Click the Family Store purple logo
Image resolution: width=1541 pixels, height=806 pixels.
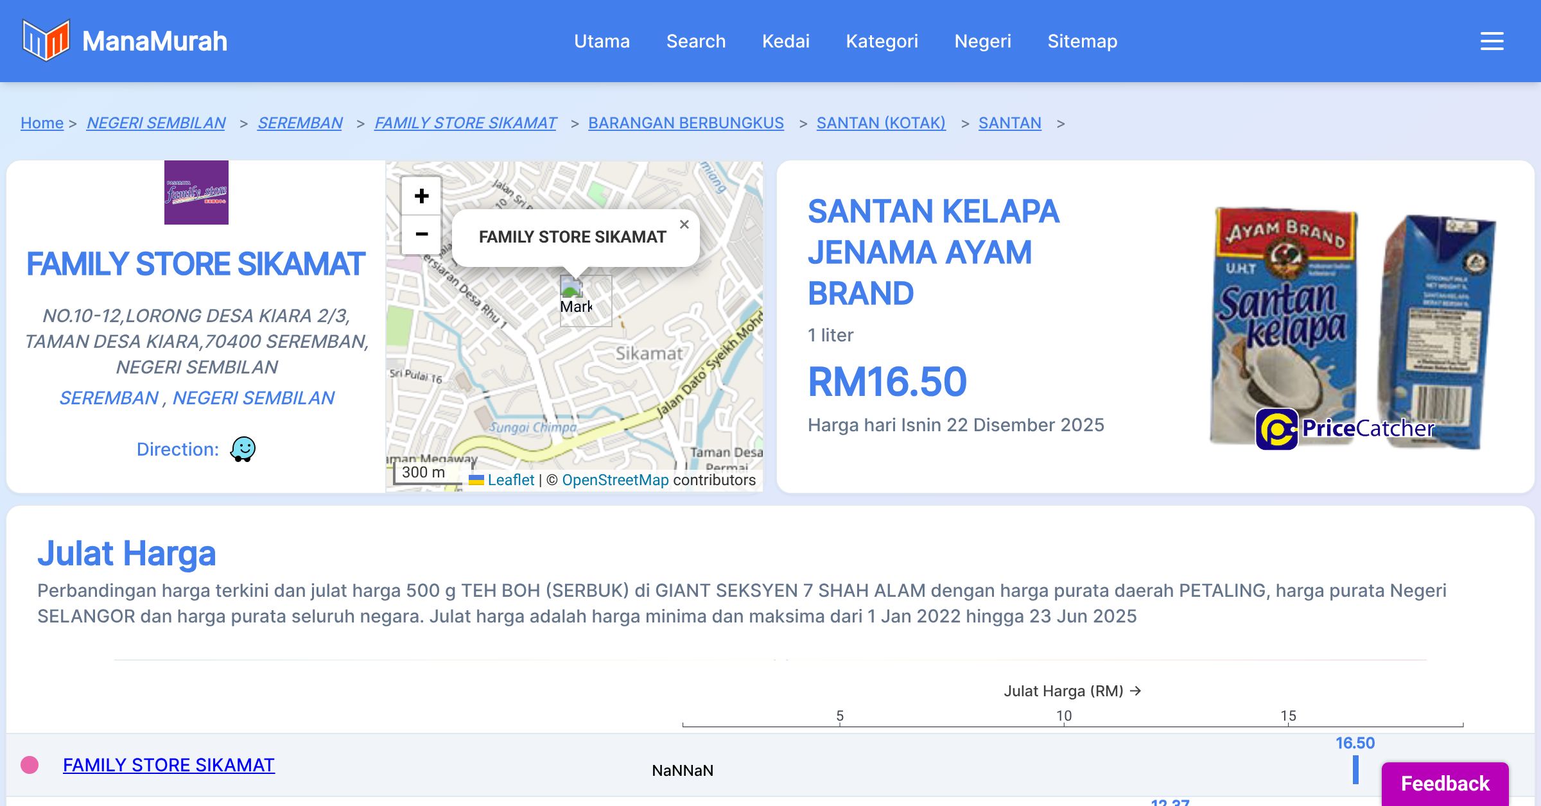(x=196, y=193)
